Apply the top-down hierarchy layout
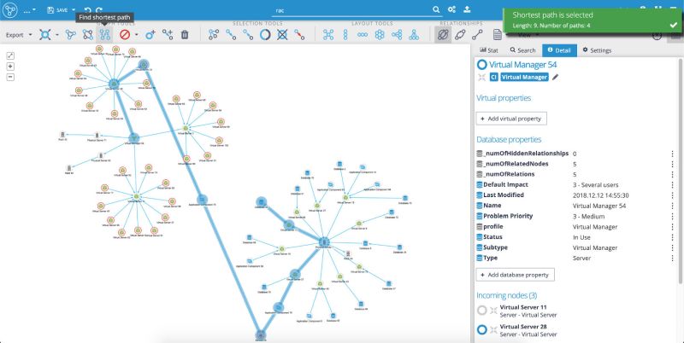This screenshot has height=343, width=684. (414, 35)
